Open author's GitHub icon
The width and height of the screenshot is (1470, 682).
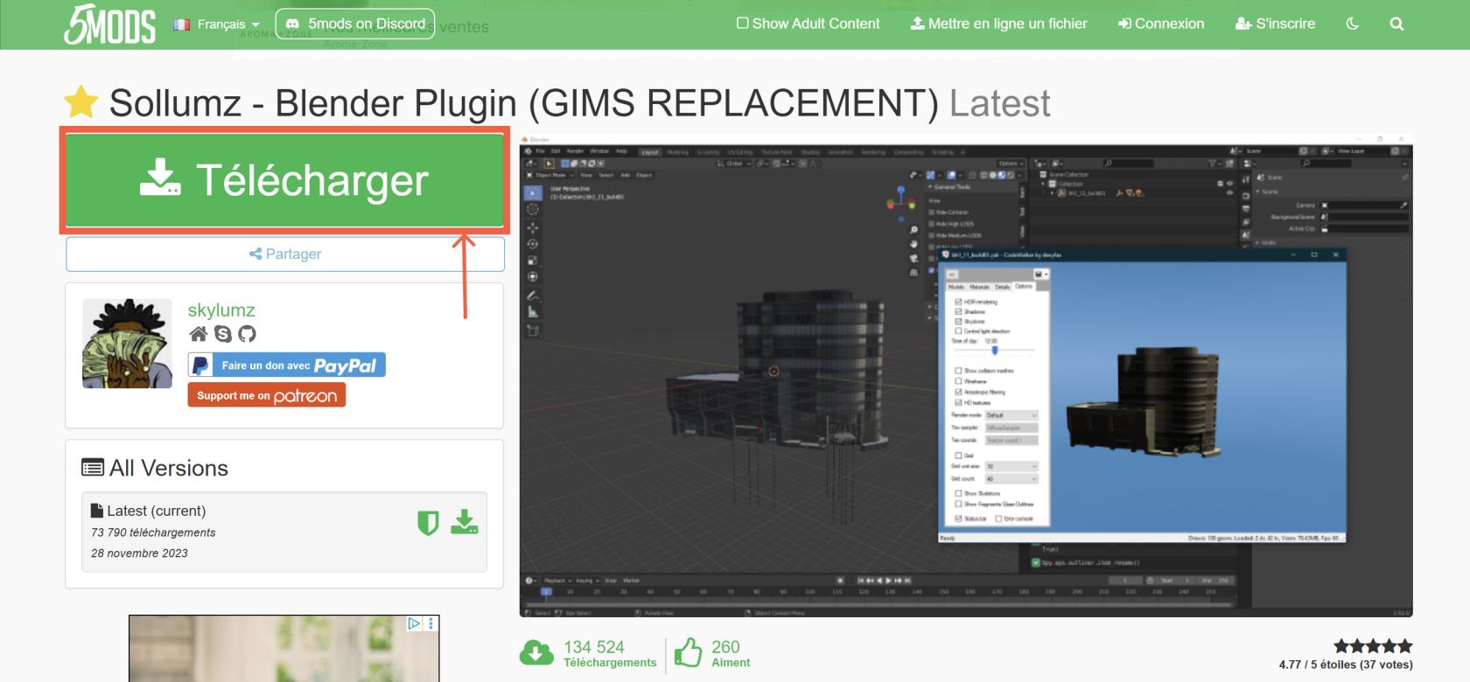click(x=247, y=334)
